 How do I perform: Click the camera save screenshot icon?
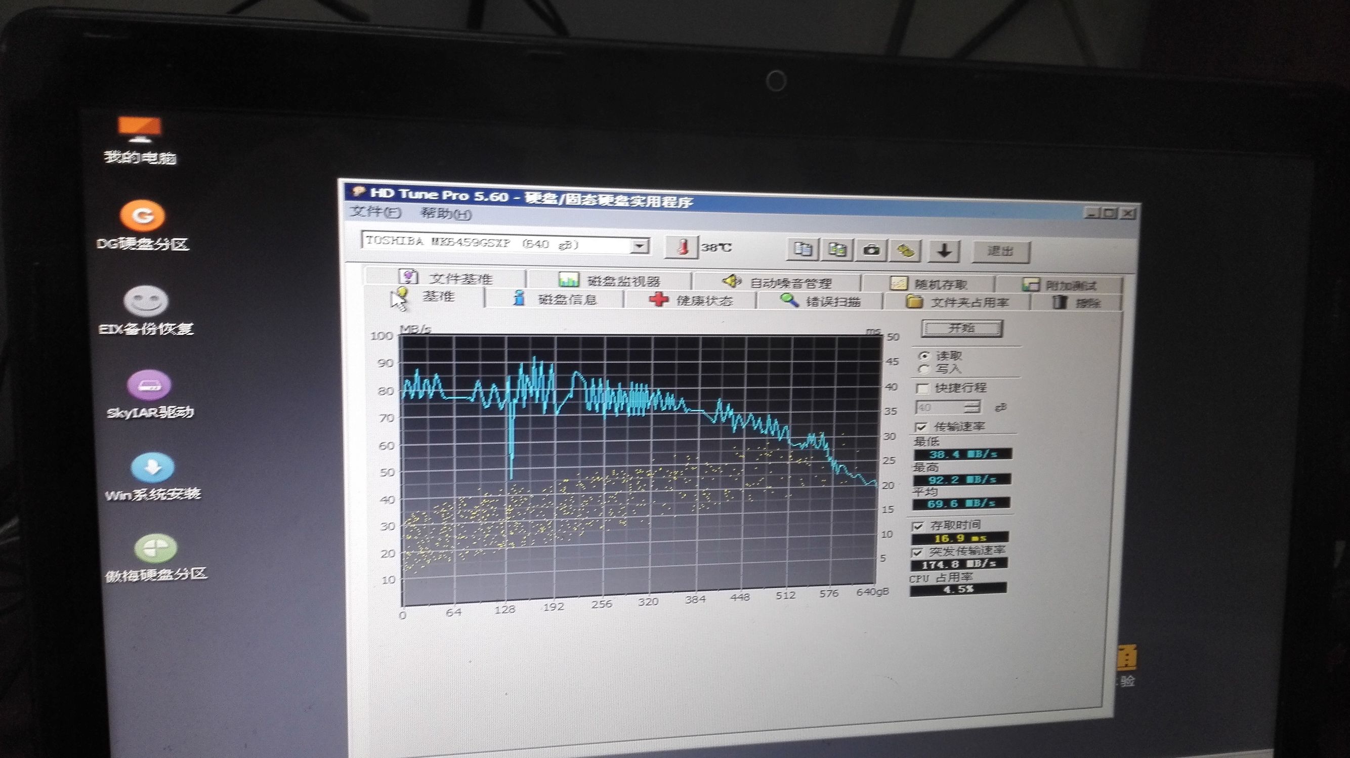[x=871, y=250]
